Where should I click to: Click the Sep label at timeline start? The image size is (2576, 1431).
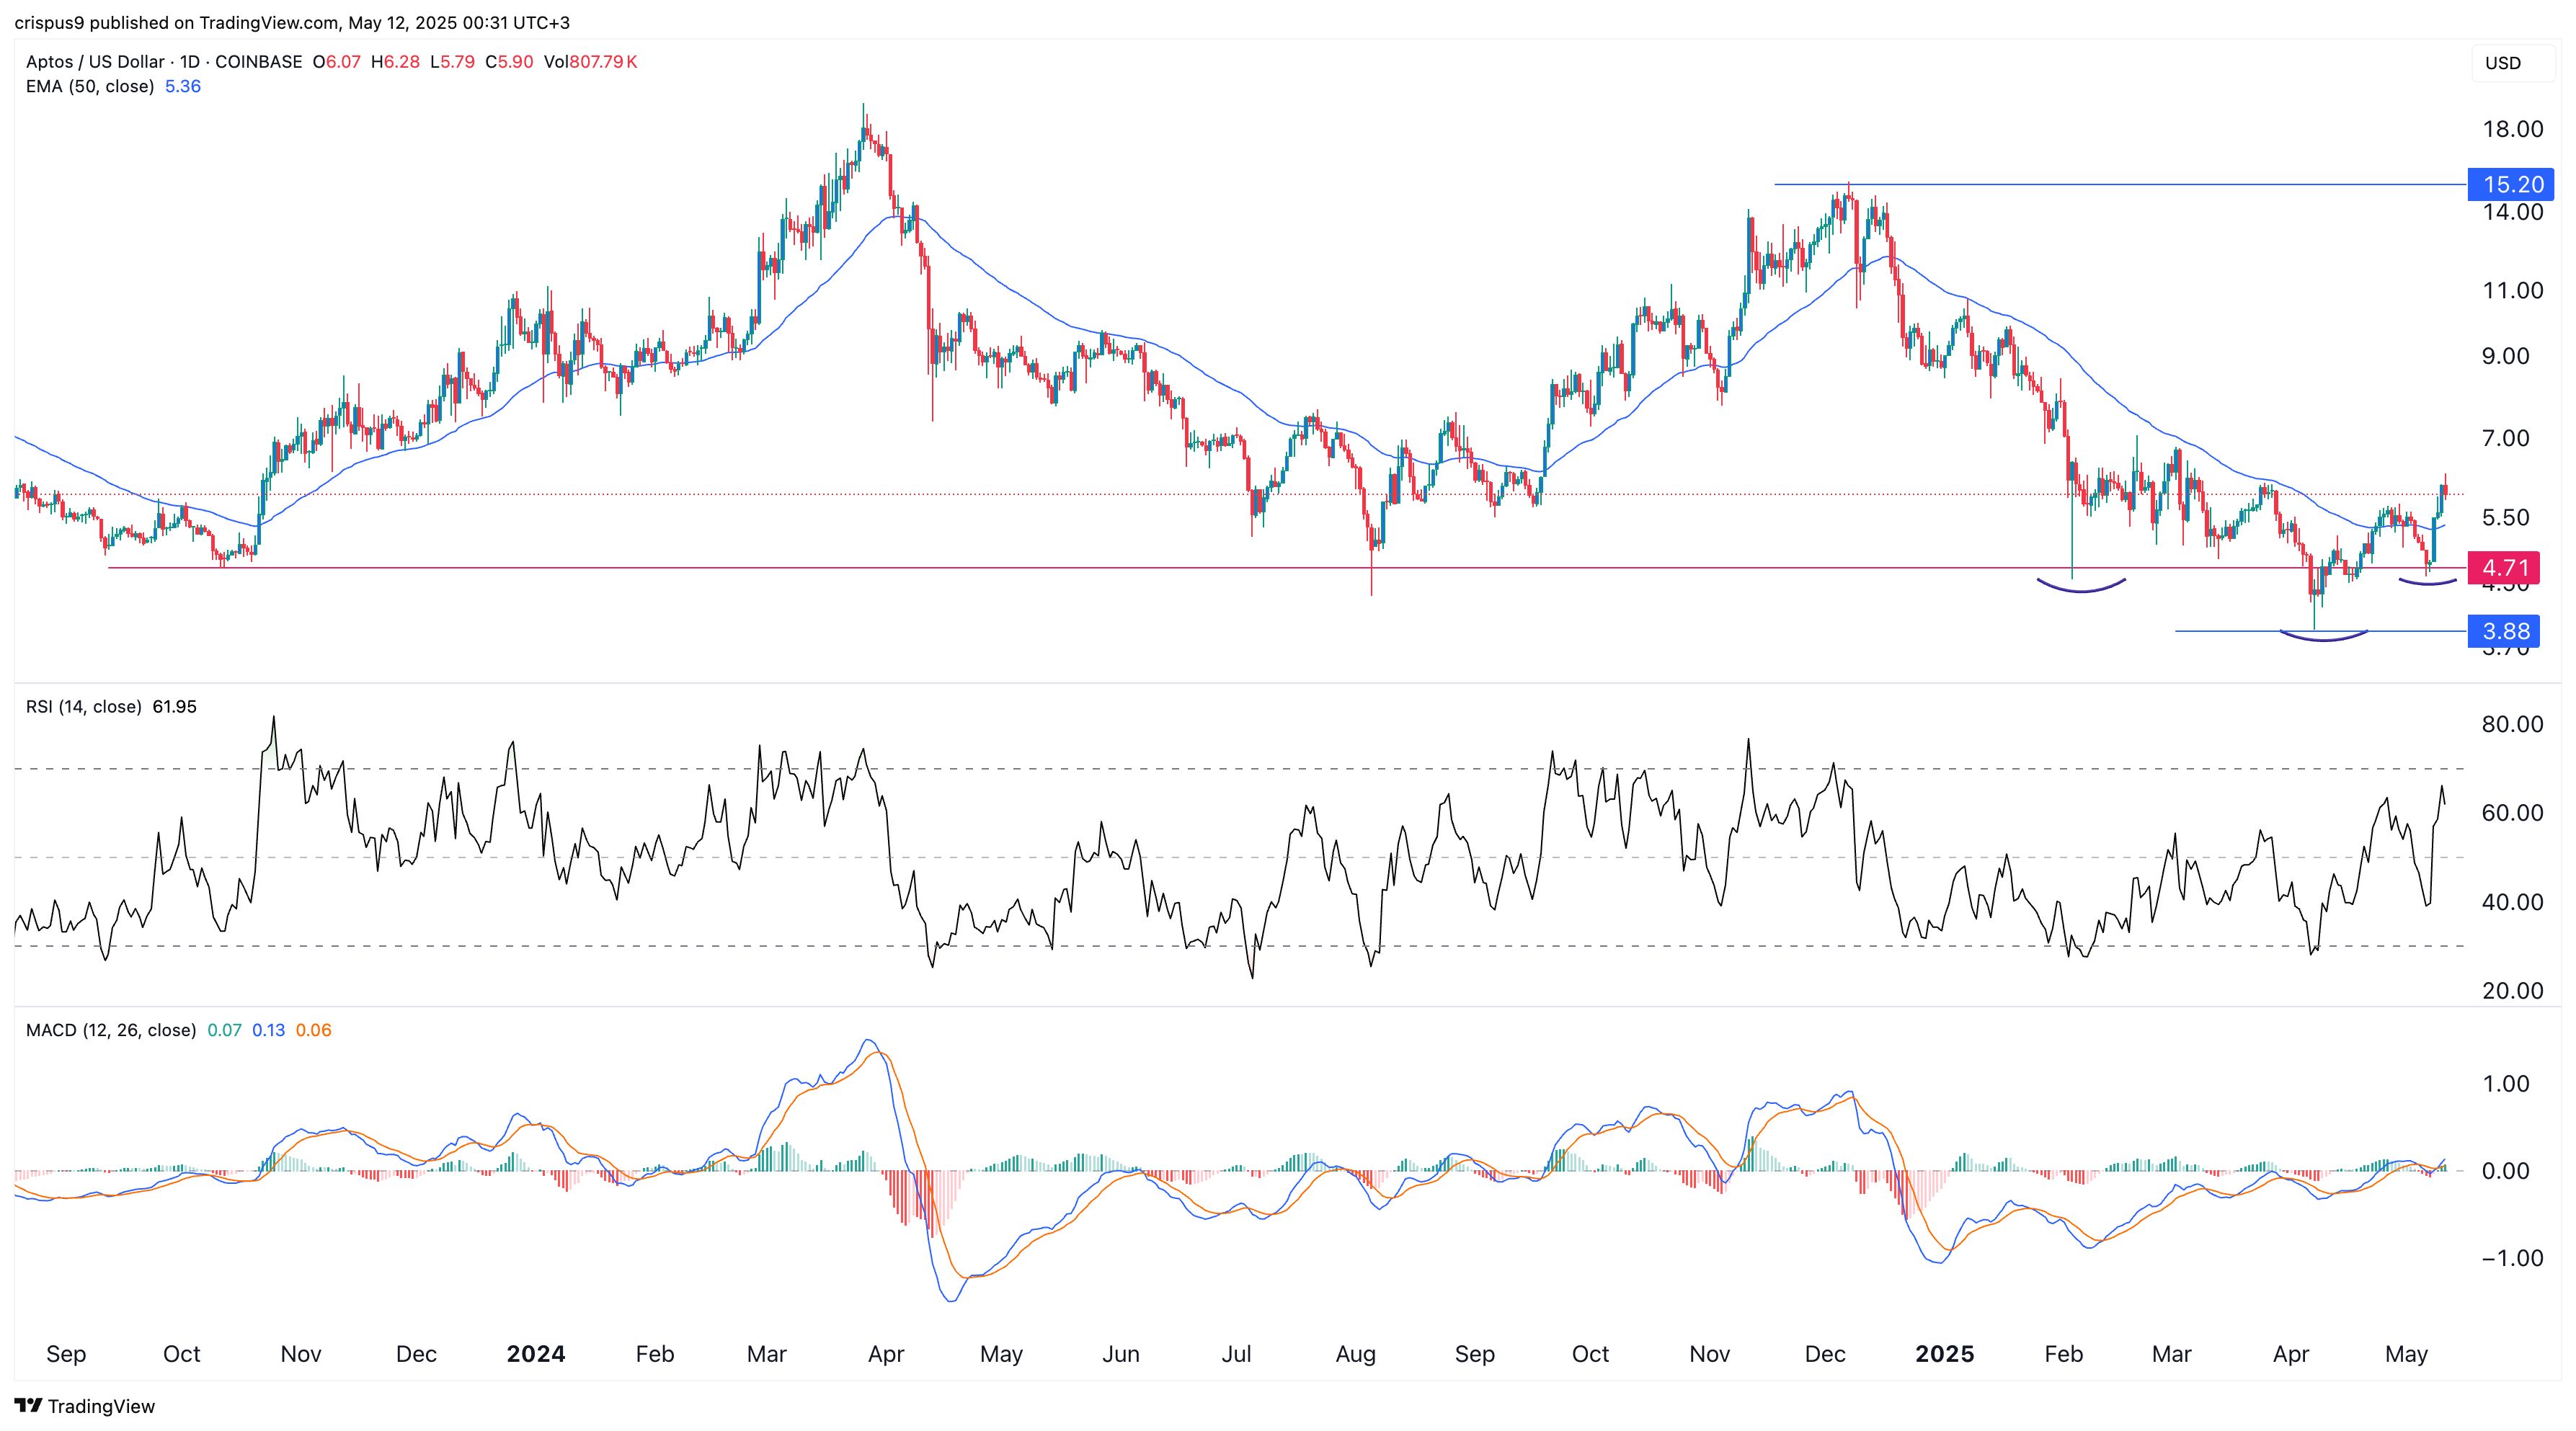[x=66, y=1354]
